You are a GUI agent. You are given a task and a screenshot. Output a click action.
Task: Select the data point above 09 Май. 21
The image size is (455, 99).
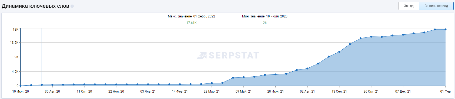(x=244, y=77)
